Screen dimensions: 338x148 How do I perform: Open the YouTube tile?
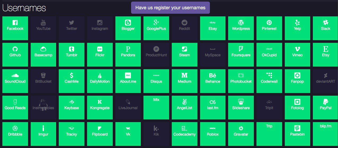tap(43, 28)
